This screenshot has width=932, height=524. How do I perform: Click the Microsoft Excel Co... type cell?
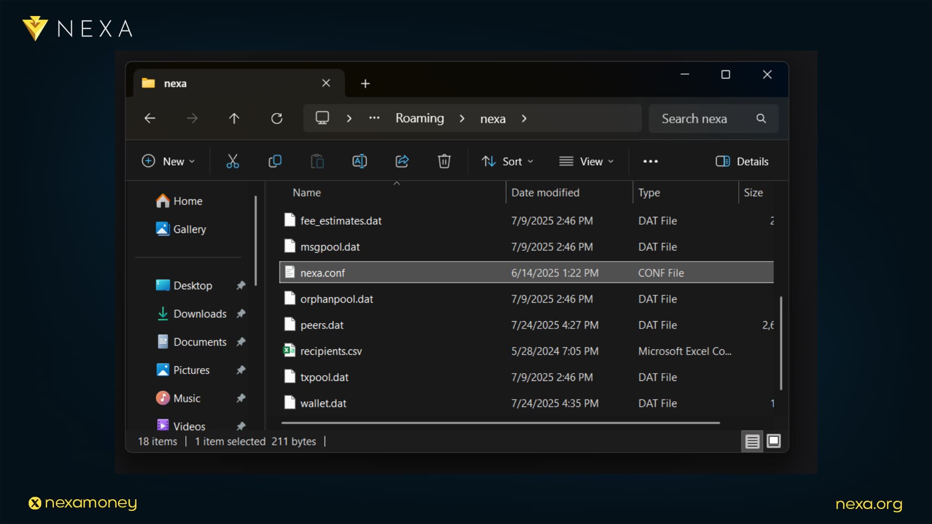(684, 351)
